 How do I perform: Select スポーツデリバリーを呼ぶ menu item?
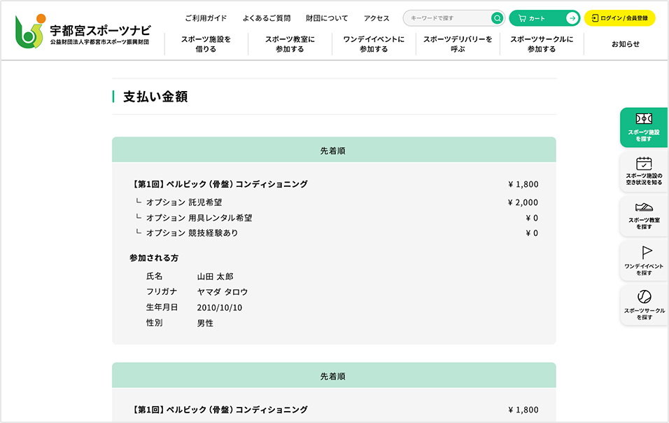tap(458, 44)
